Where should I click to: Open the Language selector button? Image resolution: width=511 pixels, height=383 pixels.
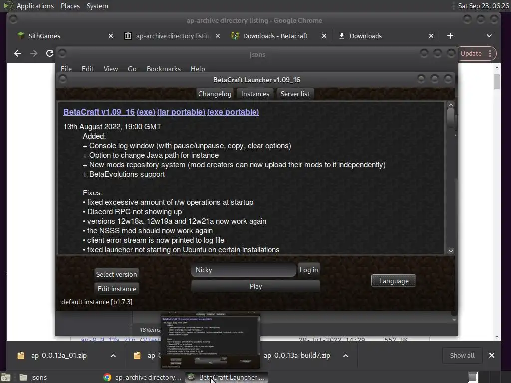[394, 281]
